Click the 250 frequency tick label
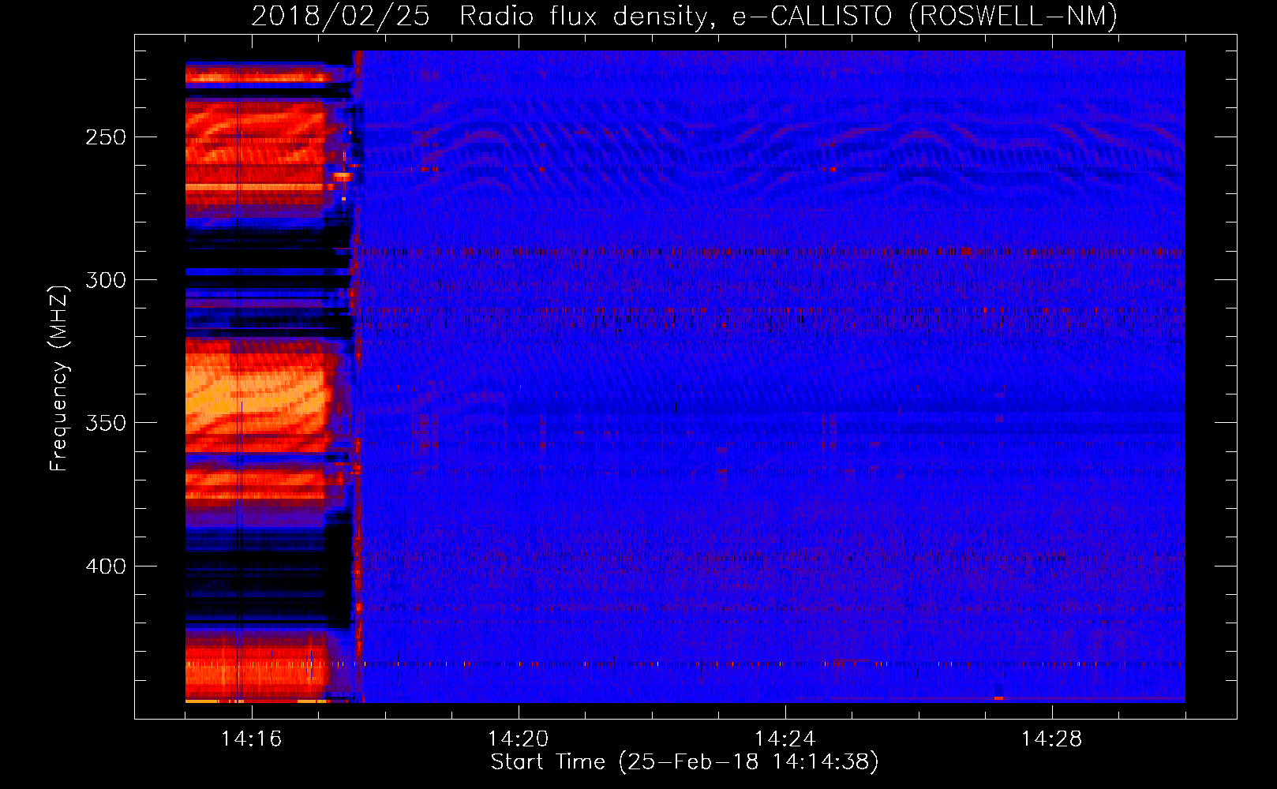 point(106,137)
